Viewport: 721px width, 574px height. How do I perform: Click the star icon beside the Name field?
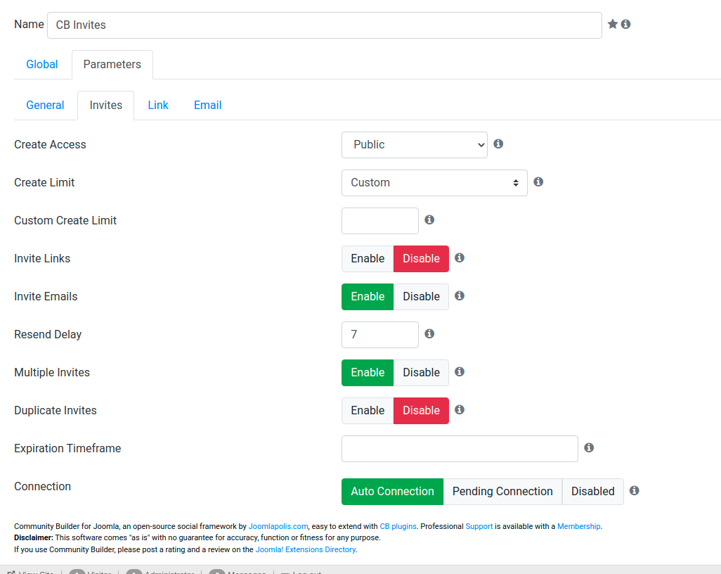[613, 24]
